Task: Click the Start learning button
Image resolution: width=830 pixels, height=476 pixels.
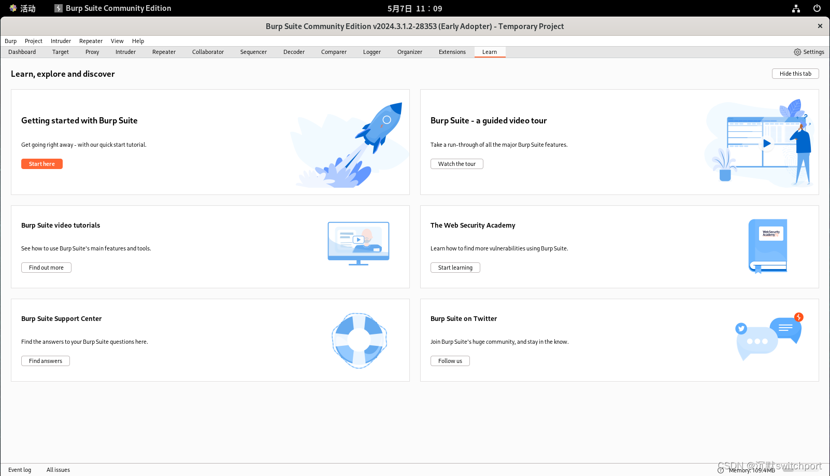Action: click(x=455, y=268)
